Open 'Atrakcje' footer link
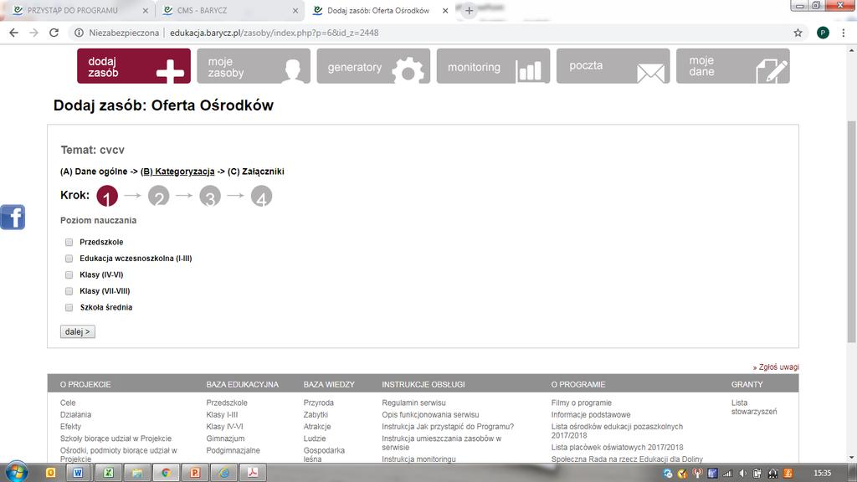857x482 pixels. (317, 427)
